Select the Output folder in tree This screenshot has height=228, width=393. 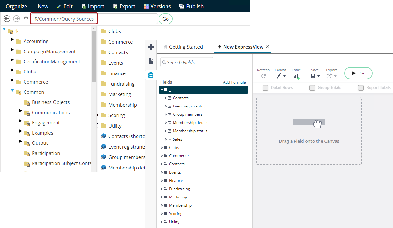click(x=40, y=143)
